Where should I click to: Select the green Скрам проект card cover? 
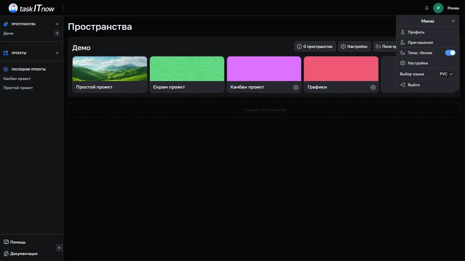click(187, 69)
